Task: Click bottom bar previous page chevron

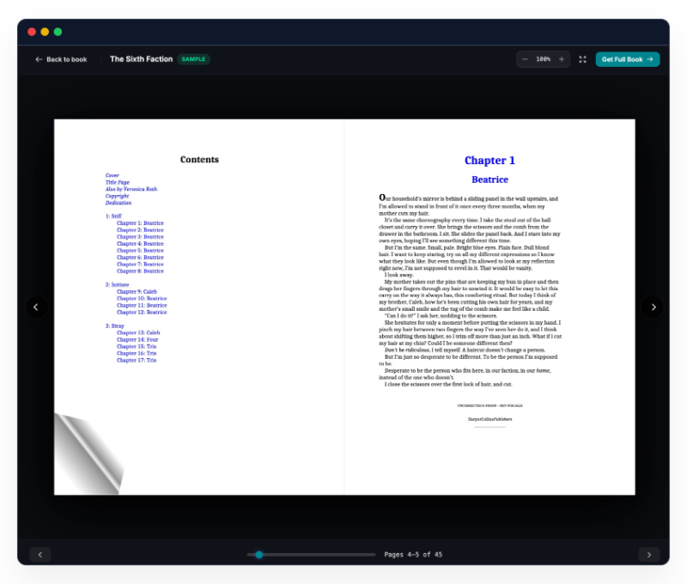Action: click(40, 555)
